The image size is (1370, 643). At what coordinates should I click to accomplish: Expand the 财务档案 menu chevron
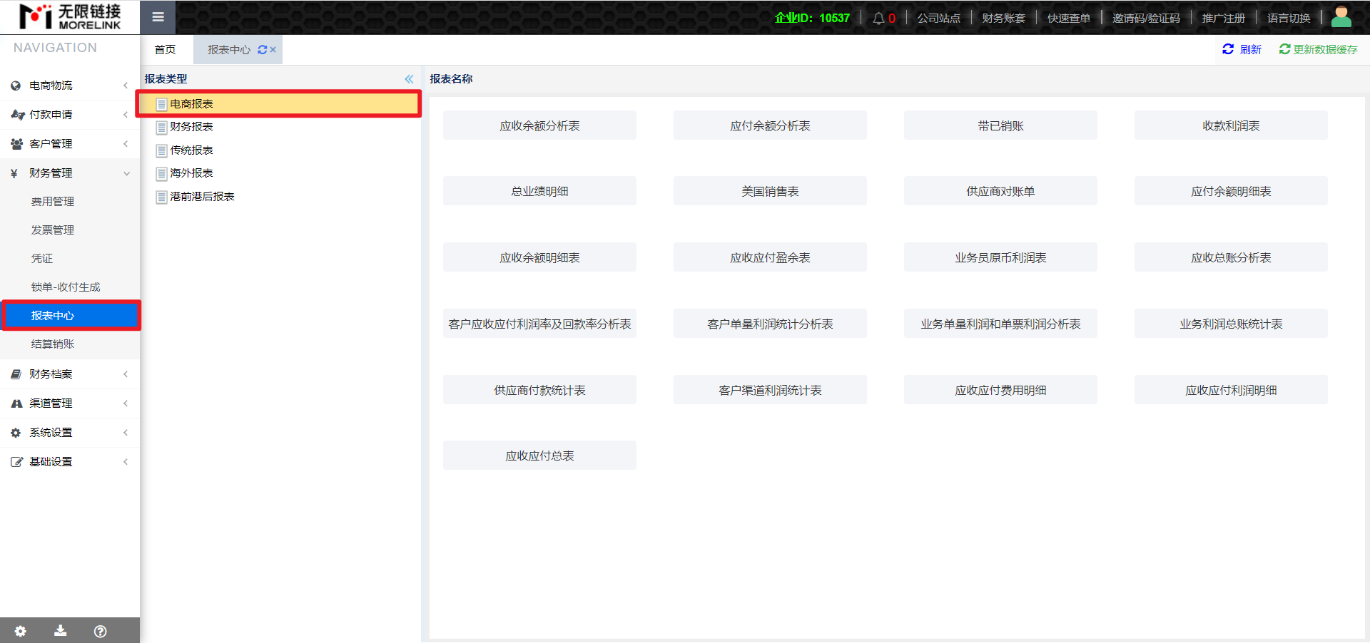point(126,374)
